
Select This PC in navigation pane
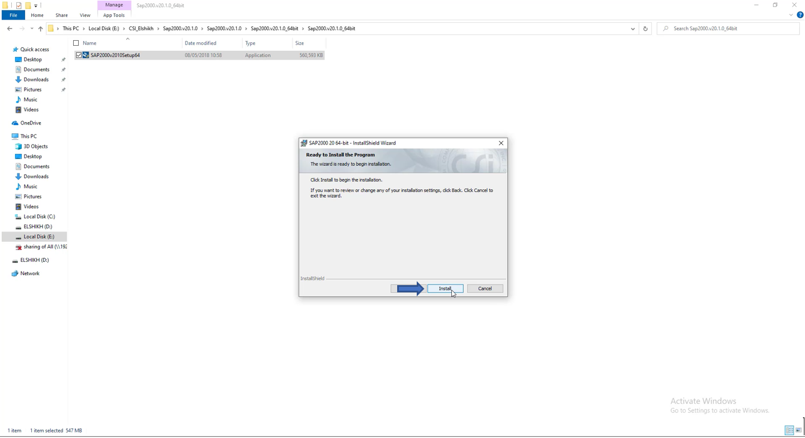tap(28, 137)
